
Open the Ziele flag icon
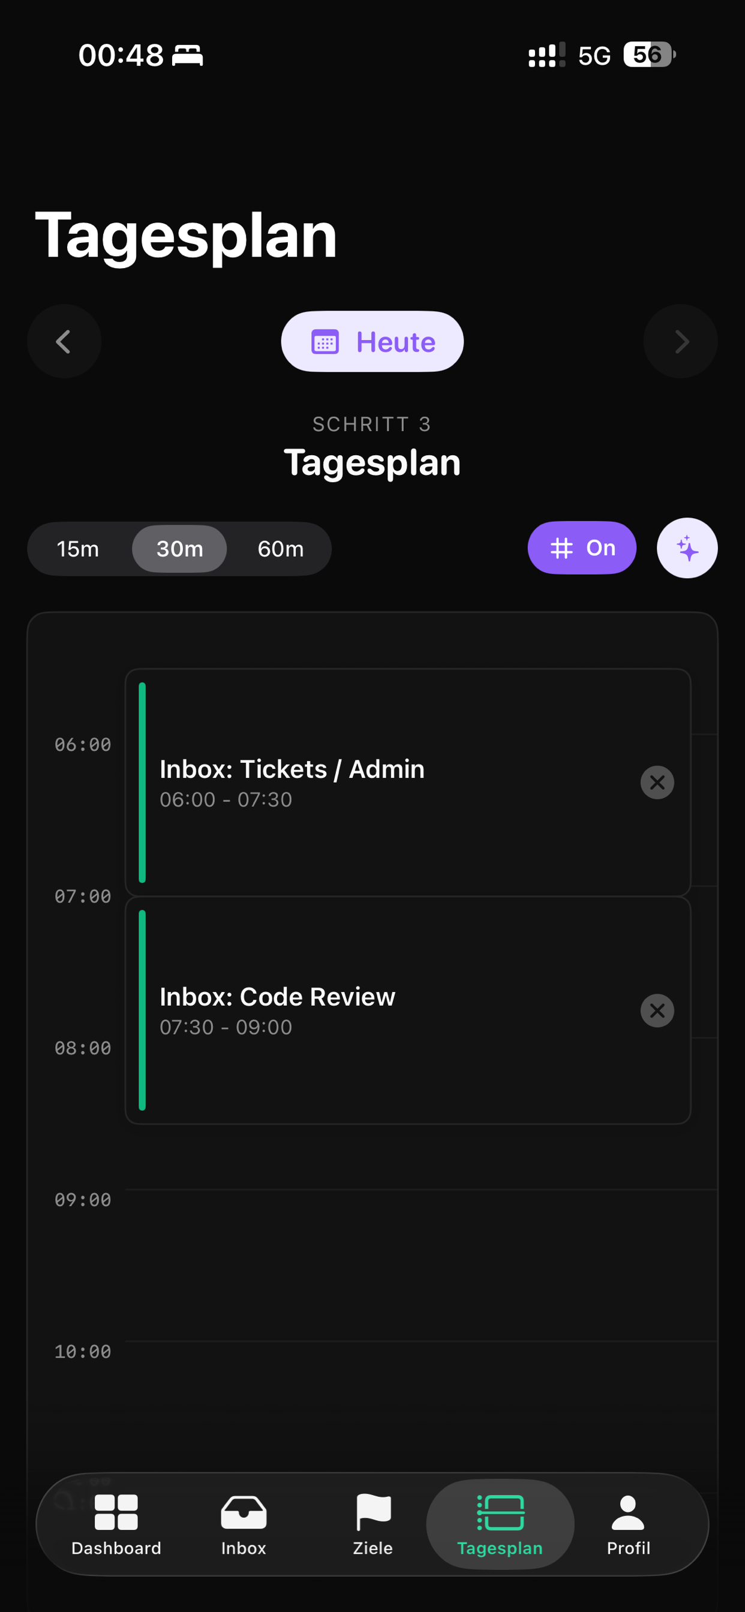372,1513
